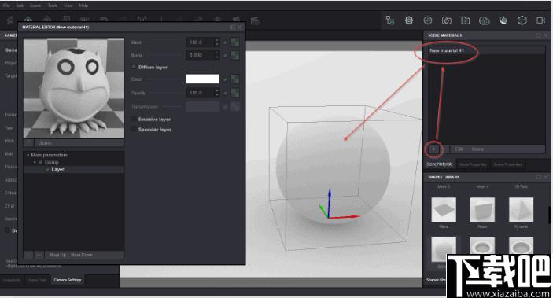Click the texture map icon beside Color
The height and width of the screenshot is (298, 553).
point(234,79)
